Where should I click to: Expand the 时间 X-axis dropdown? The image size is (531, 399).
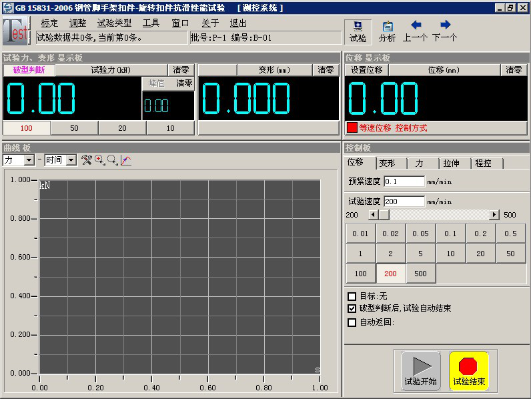tap(71, 160)
